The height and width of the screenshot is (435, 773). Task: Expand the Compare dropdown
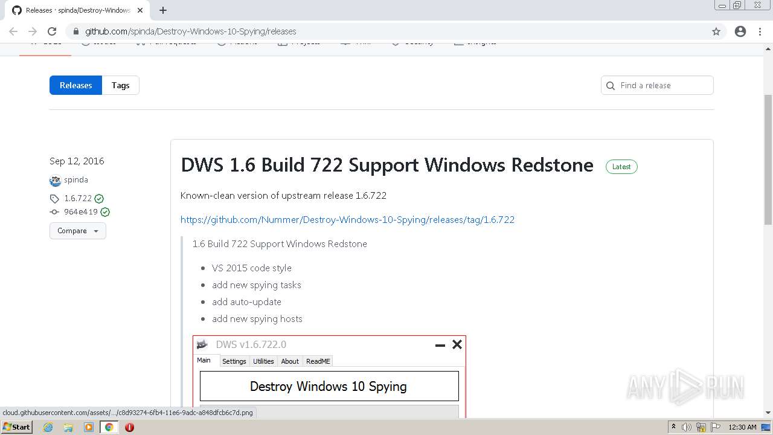[x=78, y=231]
